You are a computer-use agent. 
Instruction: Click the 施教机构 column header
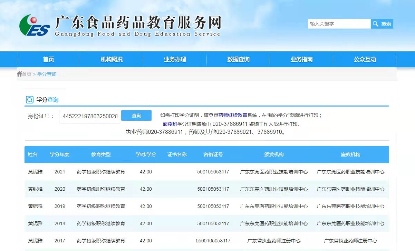pos(350,154)
